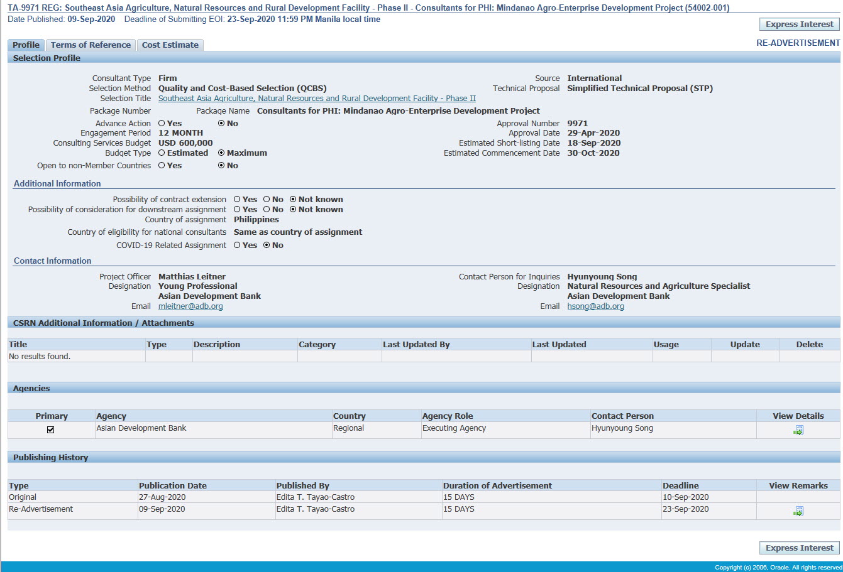843x572 pixels.
Task: Choose Estimated budget type
Action: tap(162, 153)
